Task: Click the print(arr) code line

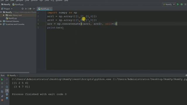Action: pyautogui.click(x=55, y=28)
